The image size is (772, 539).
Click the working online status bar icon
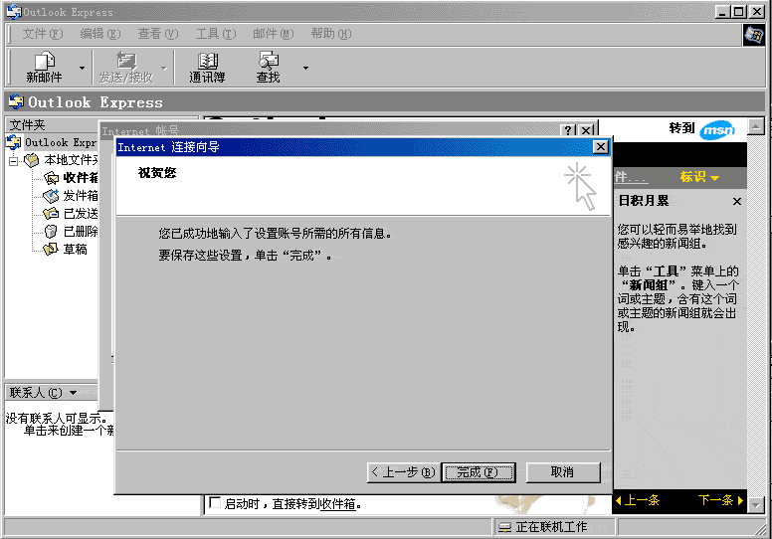pyautogui.click(x=504, y=528)
